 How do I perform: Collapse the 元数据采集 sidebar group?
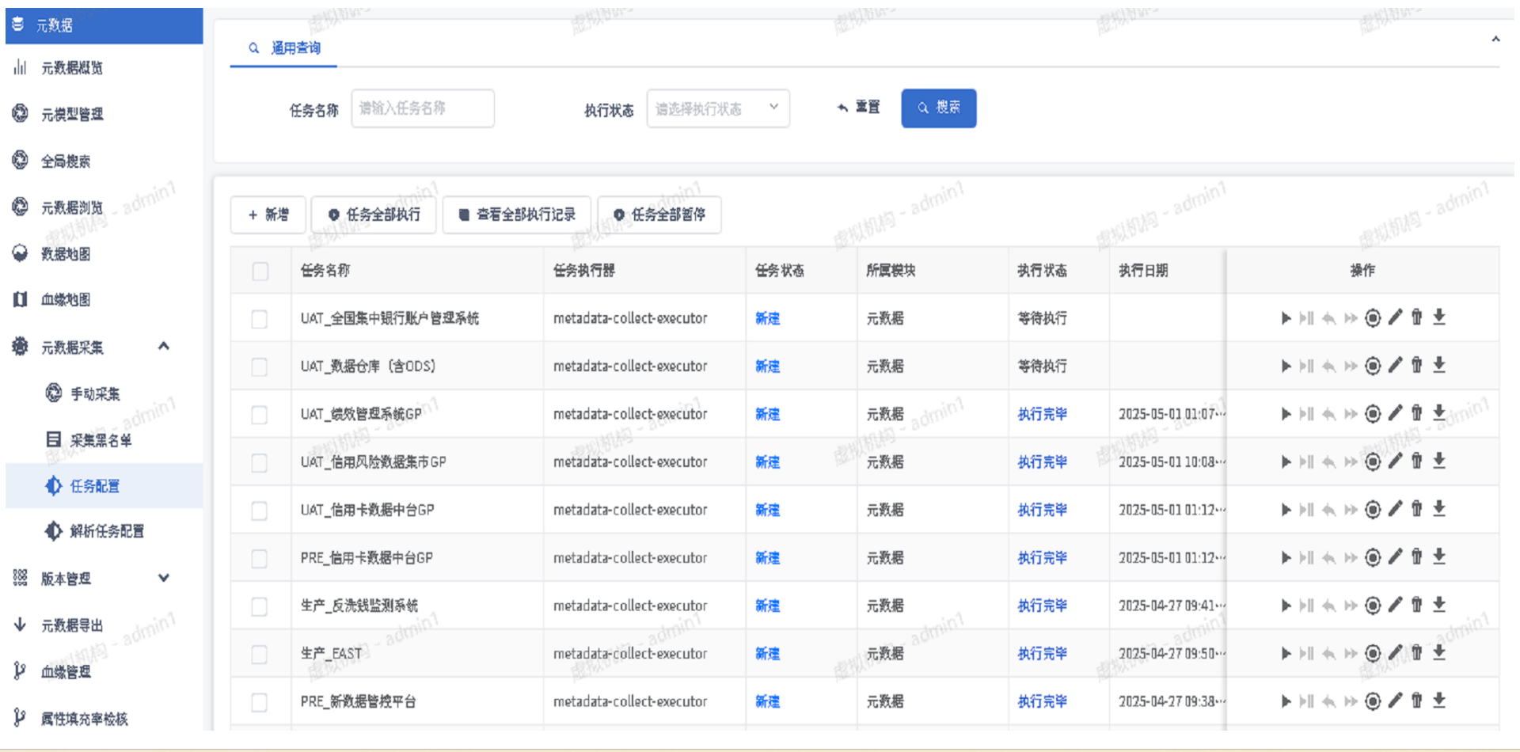(x=164, y=346)
